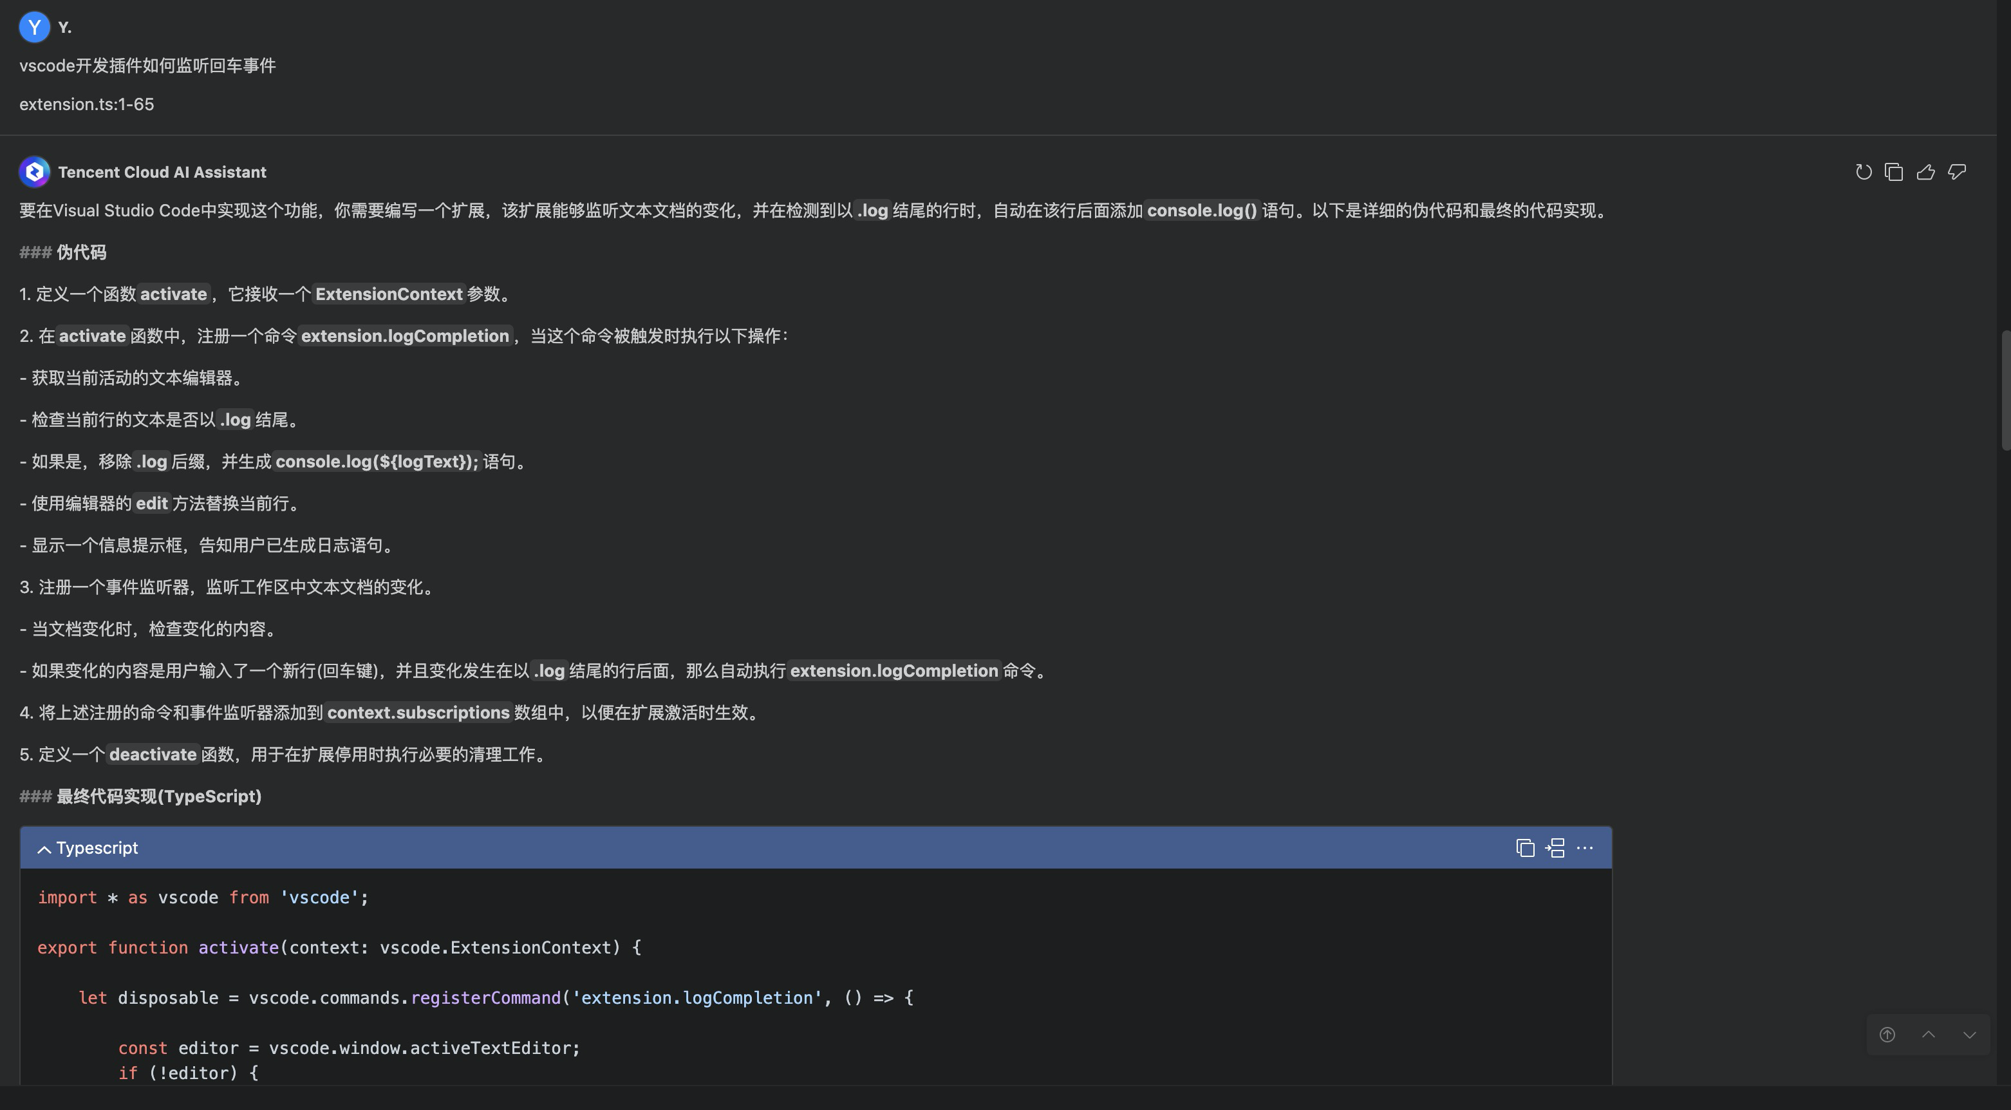Open the extension.ts:1-65 file reference
The image size is (2011, 1110).
pos(87,104)
